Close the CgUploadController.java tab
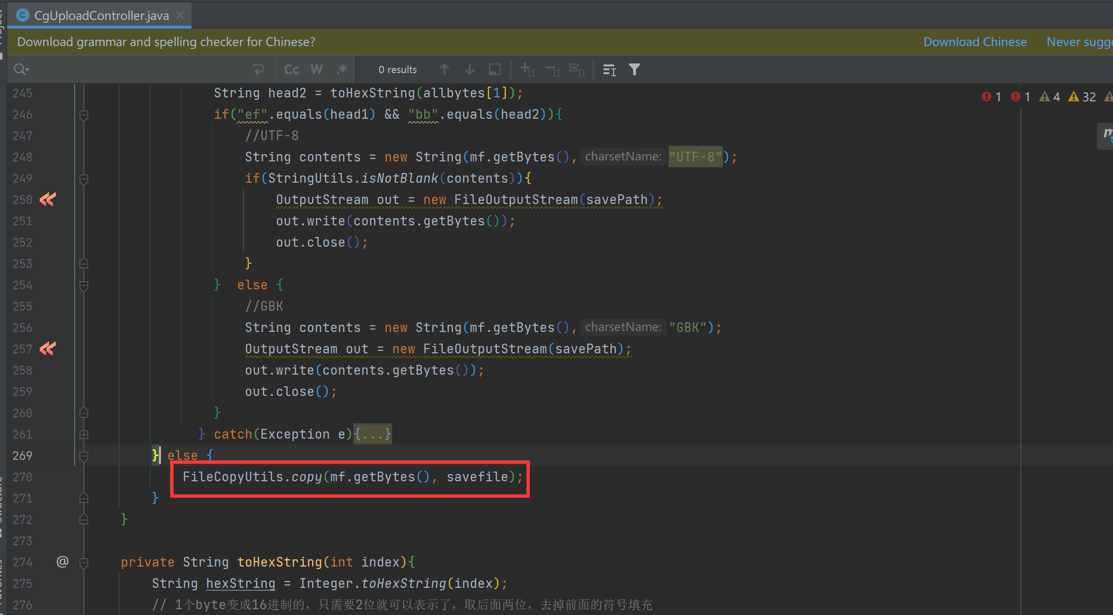This screenshot has width=1113, height=615. click(x=180, y=16)
